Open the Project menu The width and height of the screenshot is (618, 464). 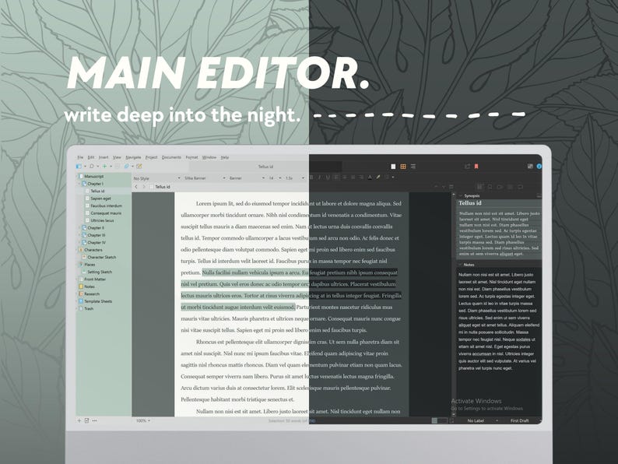tap(151, 157)
